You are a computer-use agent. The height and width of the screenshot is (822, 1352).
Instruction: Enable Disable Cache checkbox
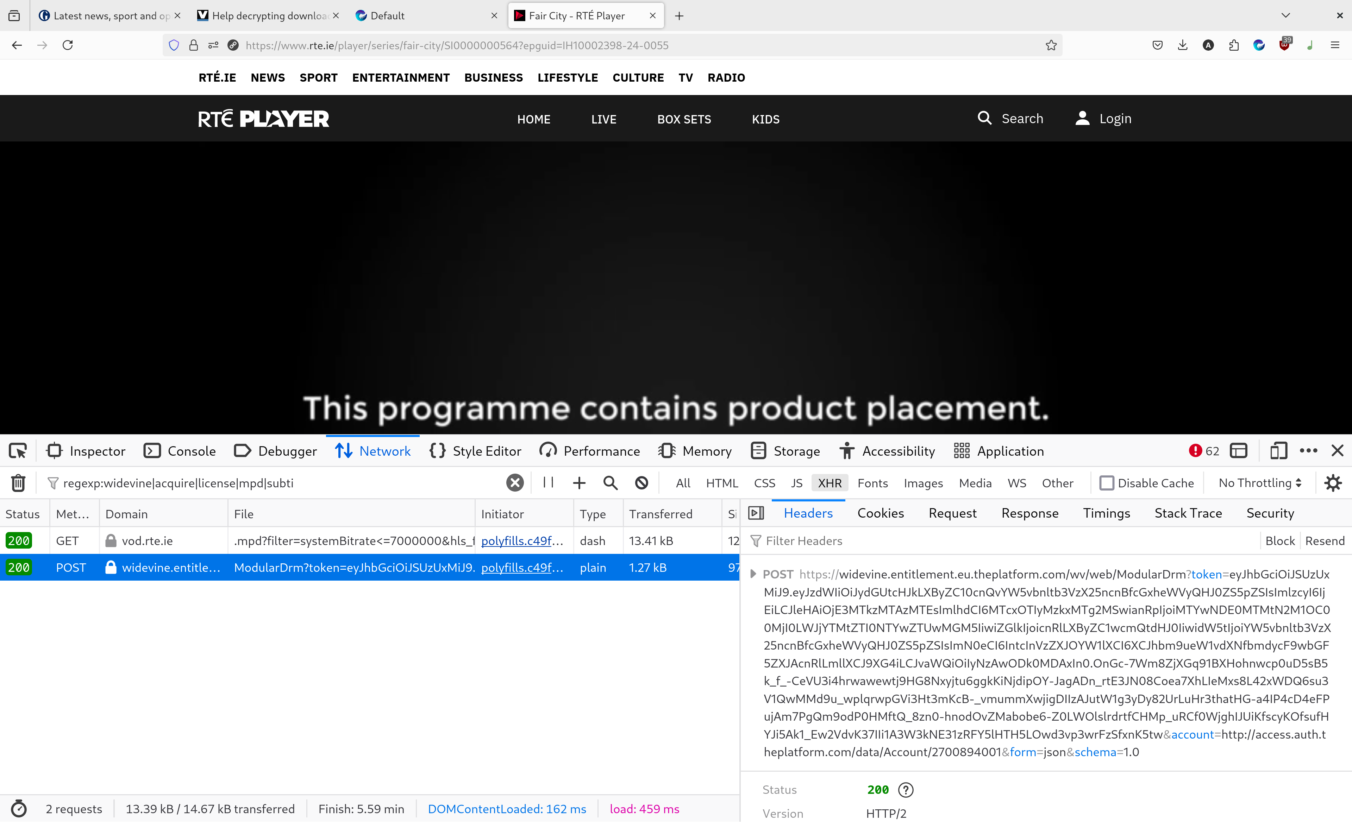coord(1107,483)
